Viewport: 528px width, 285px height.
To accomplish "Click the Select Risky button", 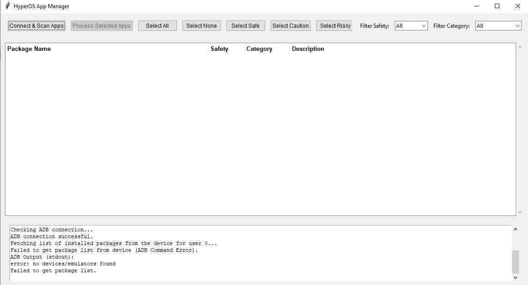I will coord(334,25).
